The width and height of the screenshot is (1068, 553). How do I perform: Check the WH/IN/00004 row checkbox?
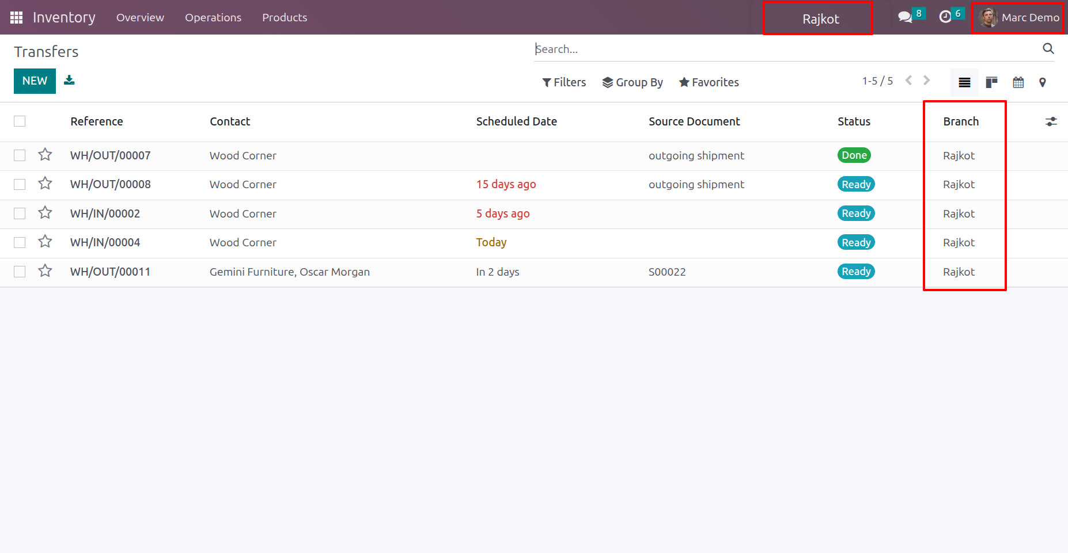click(x=20, y=242)
